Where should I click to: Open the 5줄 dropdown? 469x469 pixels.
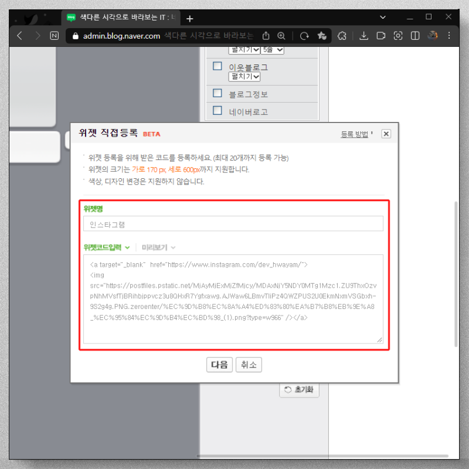click(x=272, y=50)
